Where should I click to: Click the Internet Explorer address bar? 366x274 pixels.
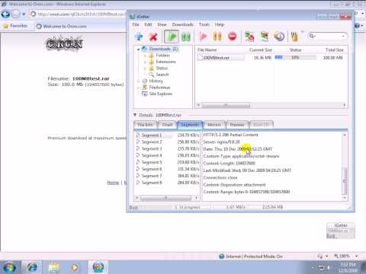pos(78,14)
